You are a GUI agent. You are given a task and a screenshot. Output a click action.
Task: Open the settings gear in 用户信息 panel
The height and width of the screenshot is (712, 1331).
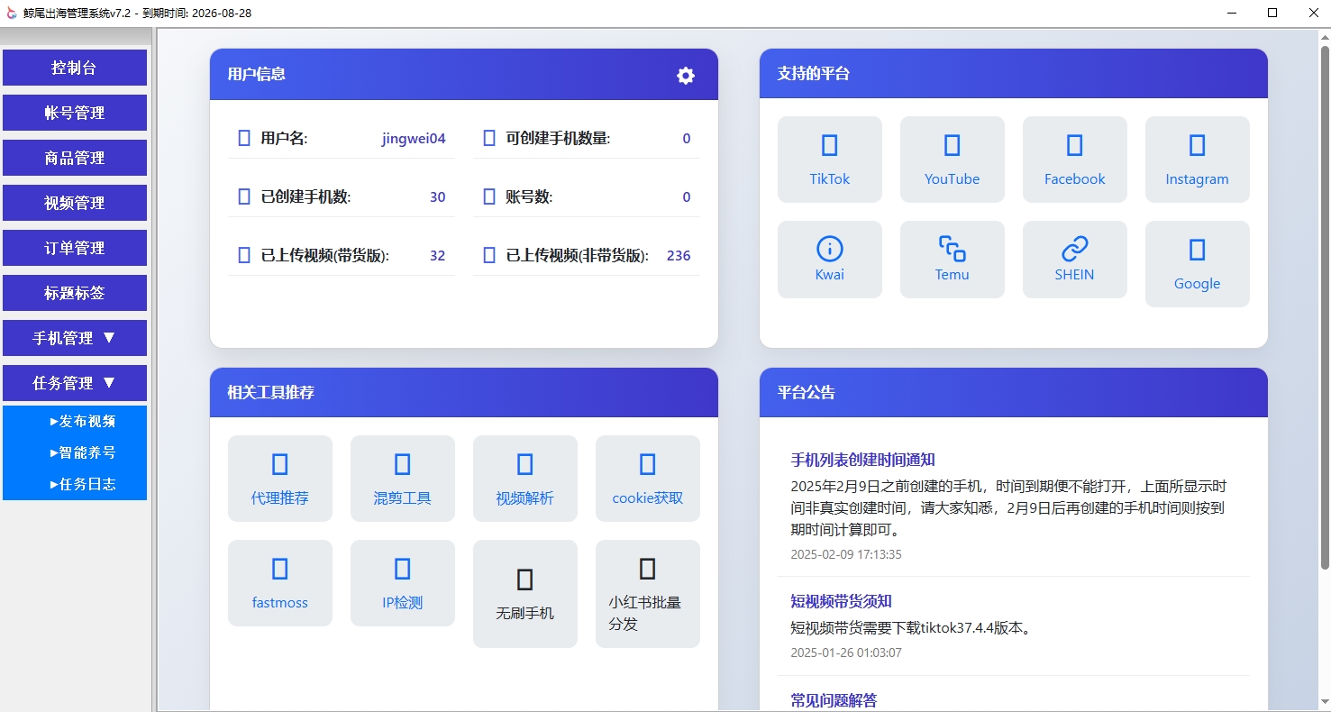tap(686, 75)
